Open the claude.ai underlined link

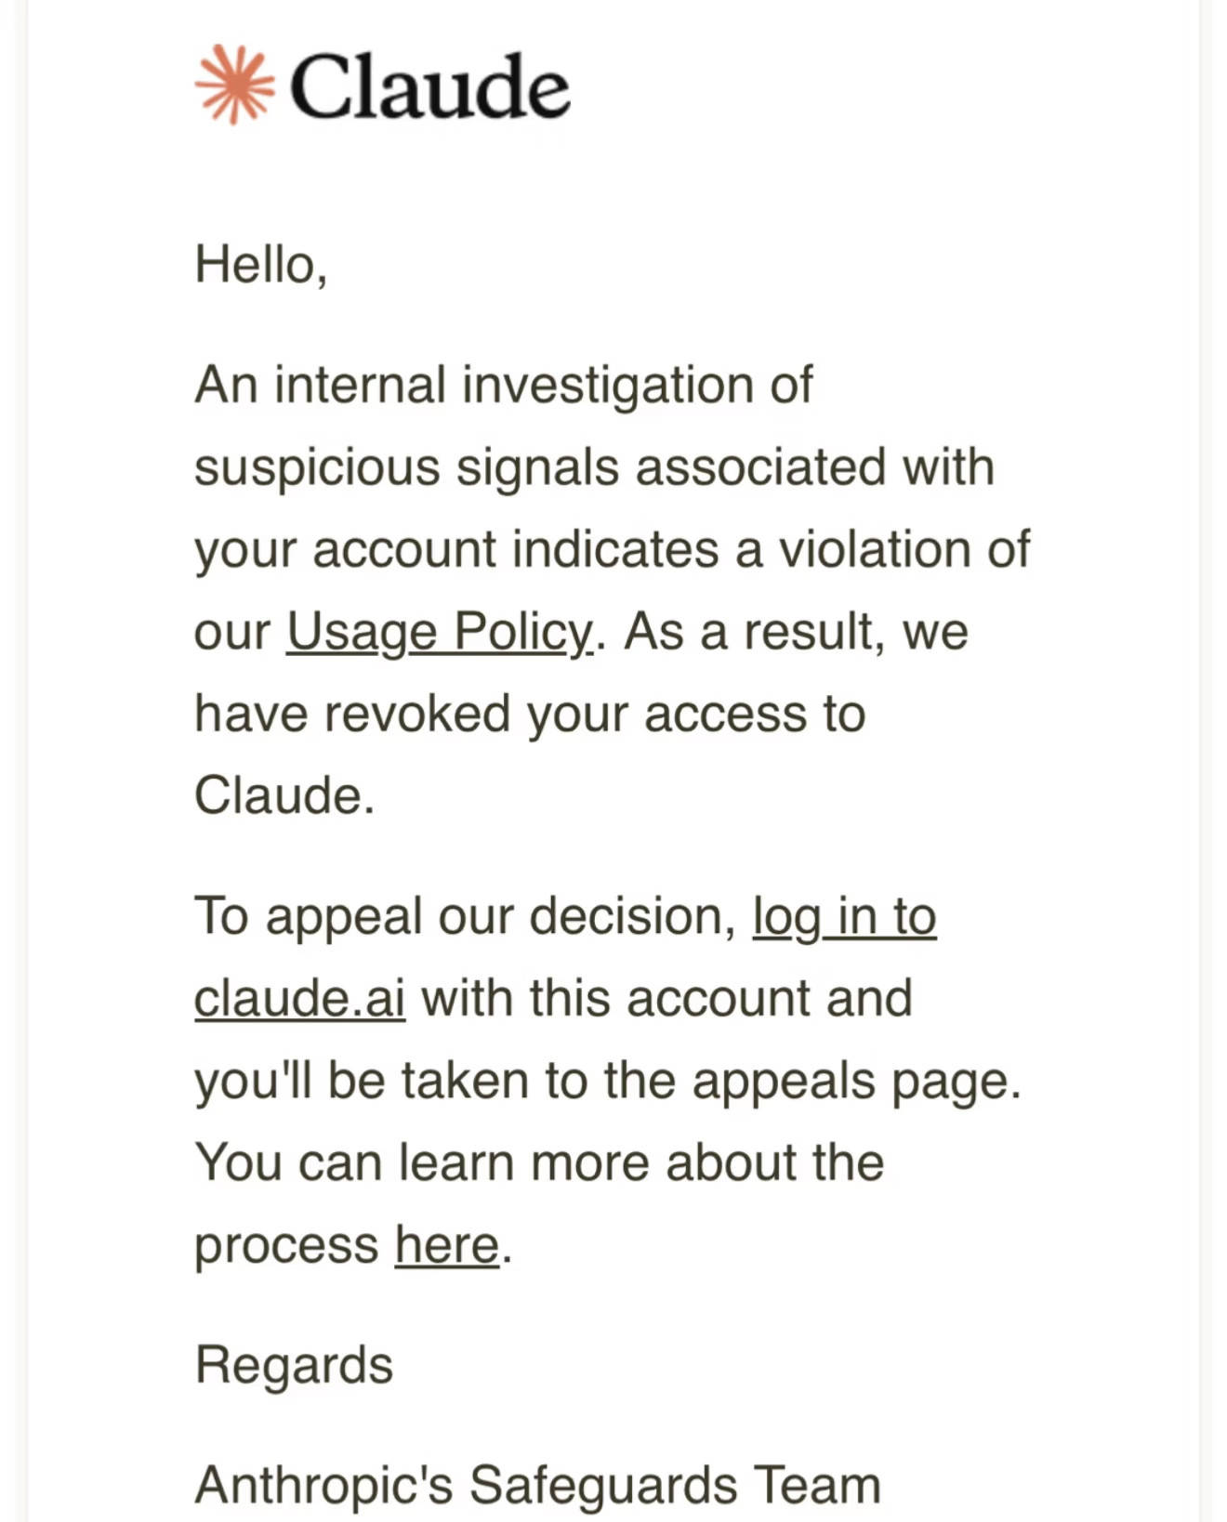[299, 999]
